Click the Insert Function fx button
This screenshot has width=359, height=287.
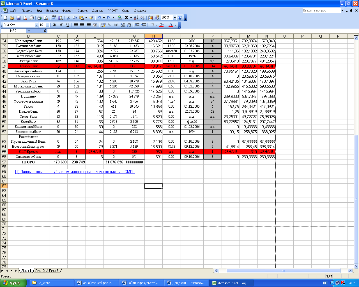pyautogui.click(x=45, y=31)
